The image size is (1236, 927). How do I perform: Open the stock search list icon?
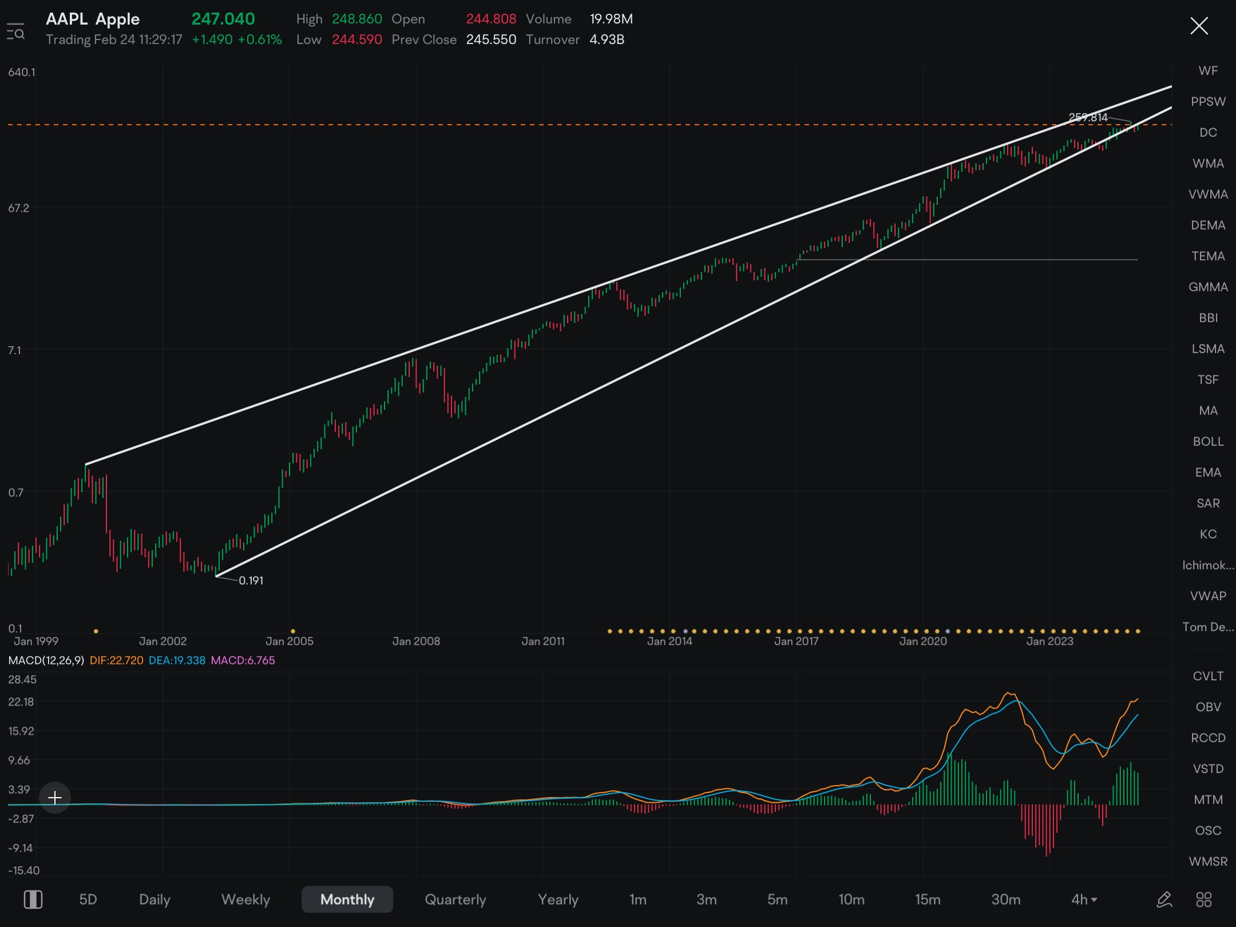click(x=15, y=32)
